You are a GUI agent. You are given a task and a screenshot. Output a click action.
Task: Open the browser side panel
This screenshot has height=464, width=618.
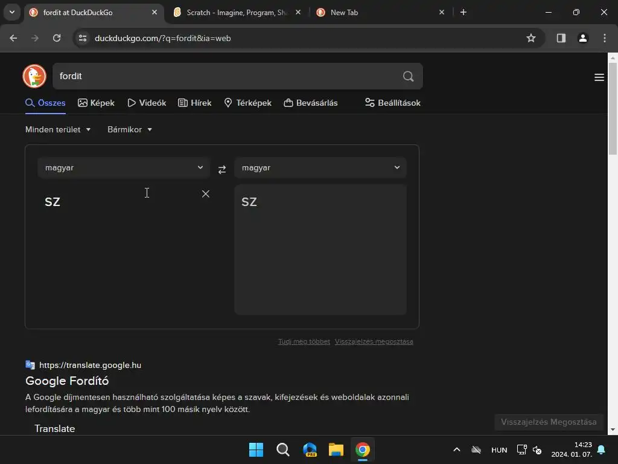coord(561,38)
